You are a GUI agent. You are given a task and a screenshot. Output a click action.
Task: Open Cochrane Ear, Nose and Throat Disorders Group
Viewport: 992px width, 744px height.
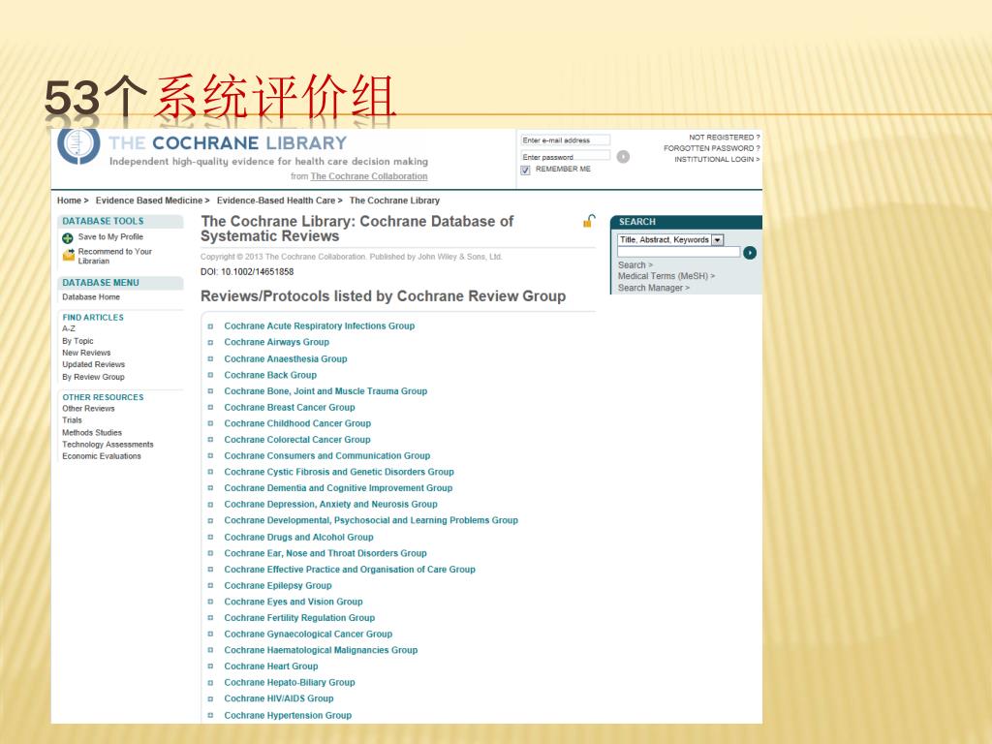325,553
